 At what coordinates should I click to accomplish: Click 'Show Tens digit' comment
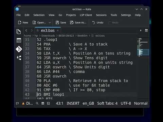click(x=90, y=58)
